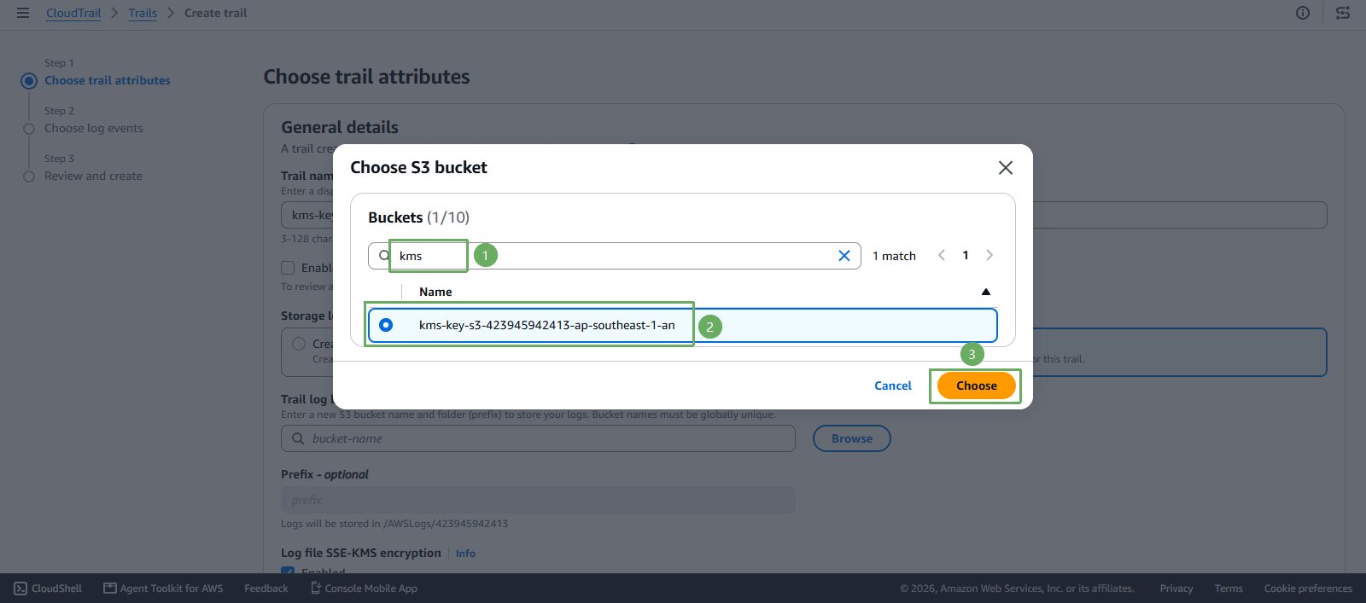Open Cookie preferences
This screenshot has height=603, width=1366.
coord(1308,589)
